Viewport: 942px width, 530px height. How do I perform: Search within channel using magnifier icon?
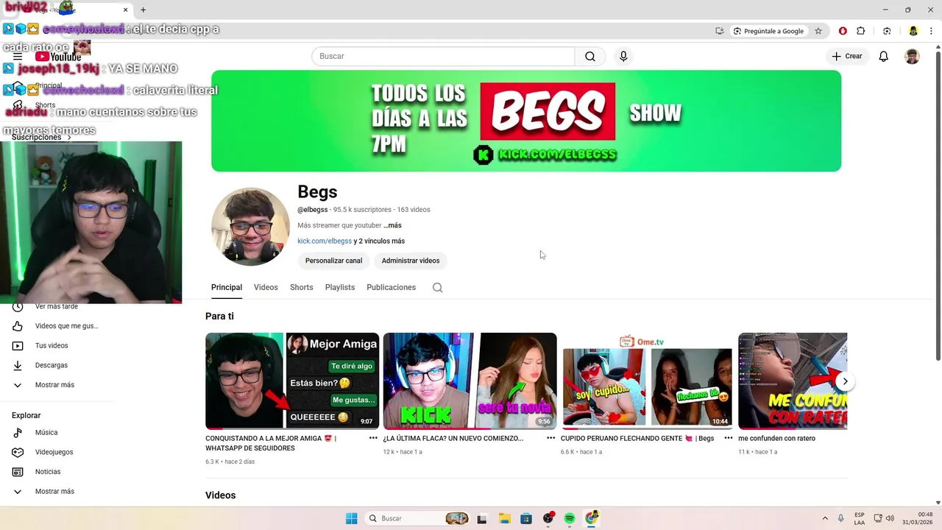pos(437,288)
